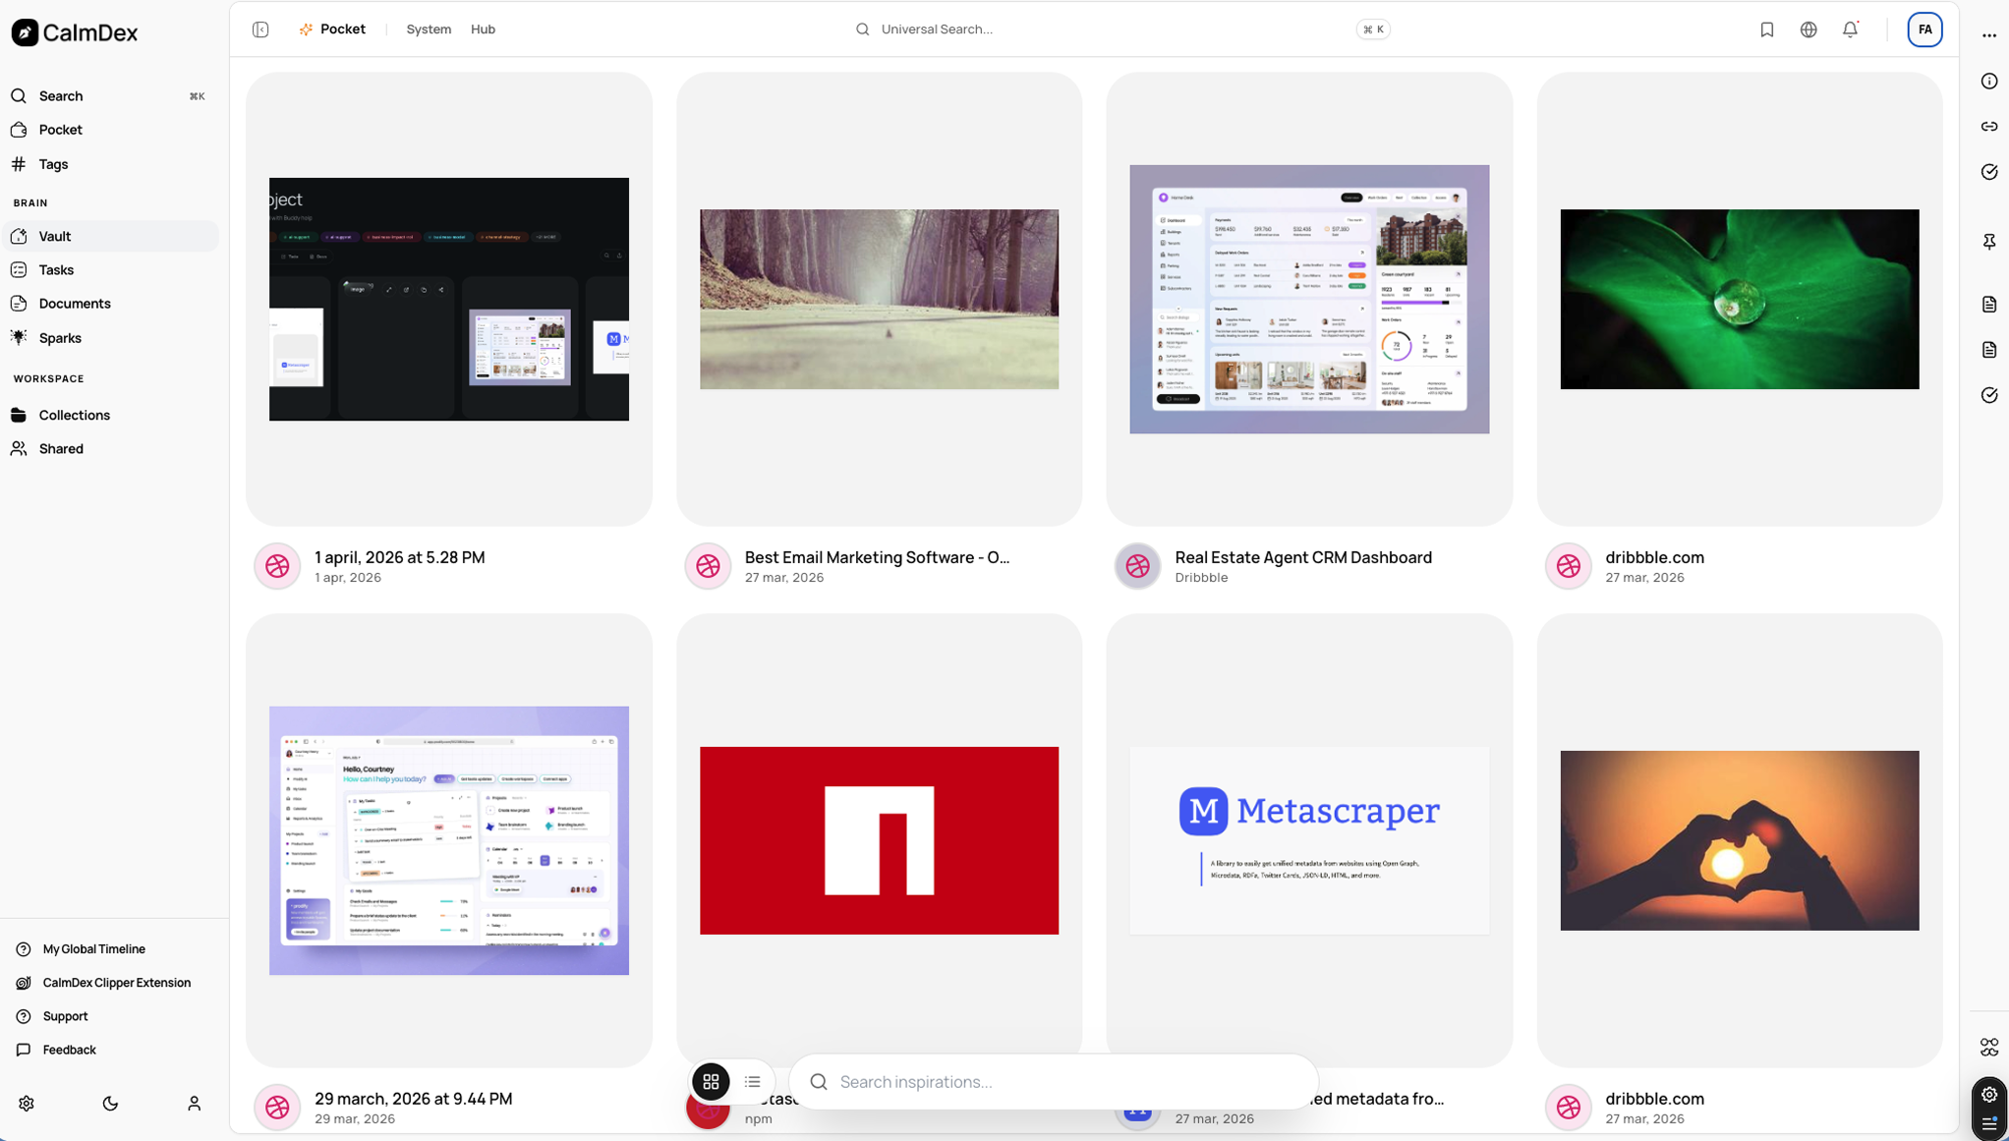Open the FA account avatar menu
Viewport: 2009px width, 1141px height.
tap(1924, 29)
